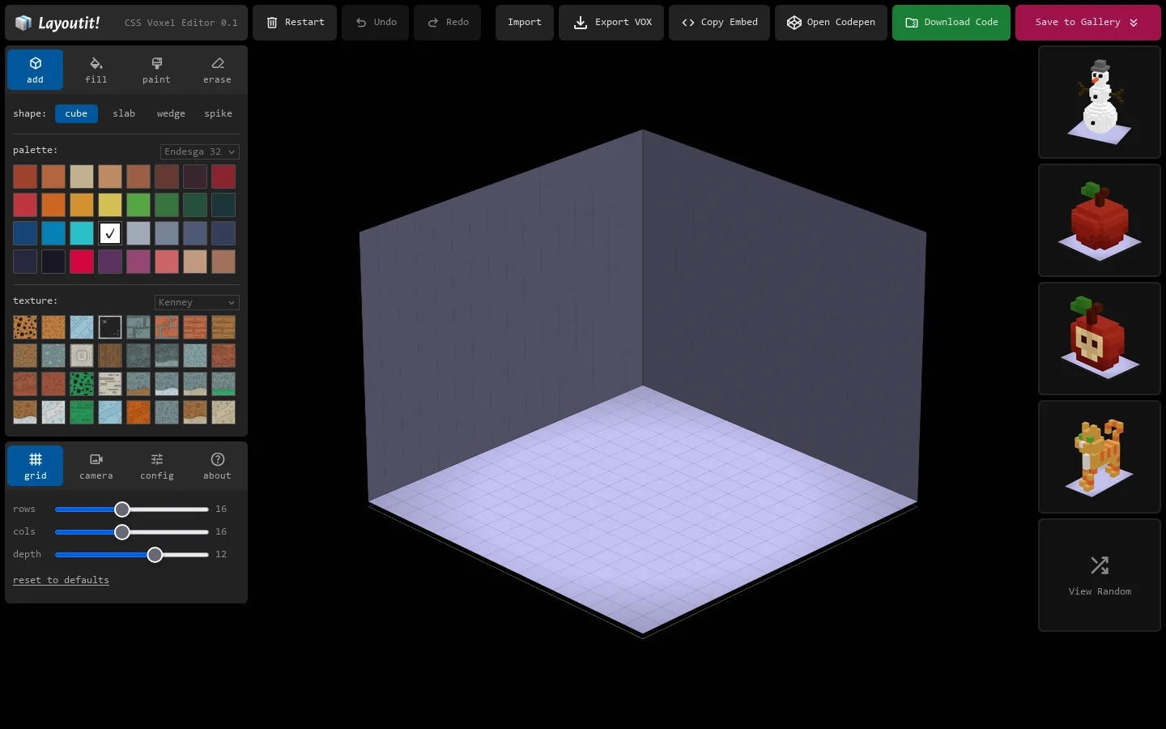
Task: Expand the Save to Gallery menu
Action: [1088, 23]
